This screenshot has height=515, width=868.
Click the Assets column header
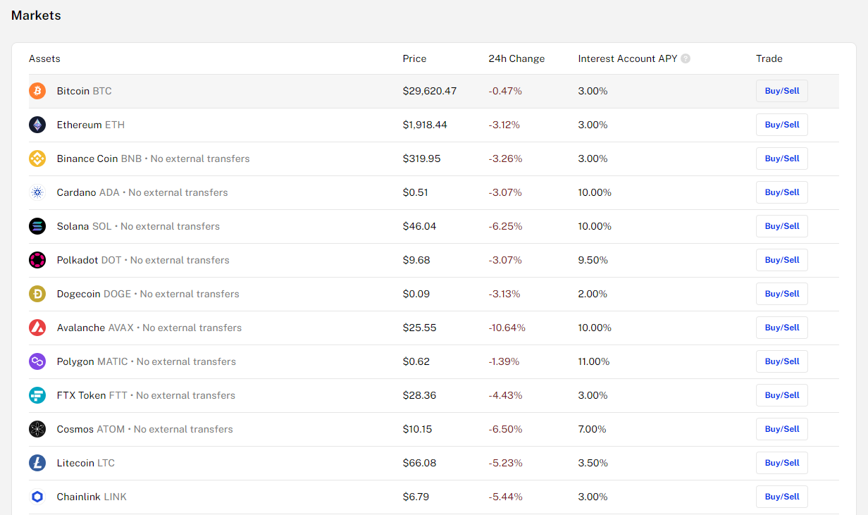coord(44,58)
